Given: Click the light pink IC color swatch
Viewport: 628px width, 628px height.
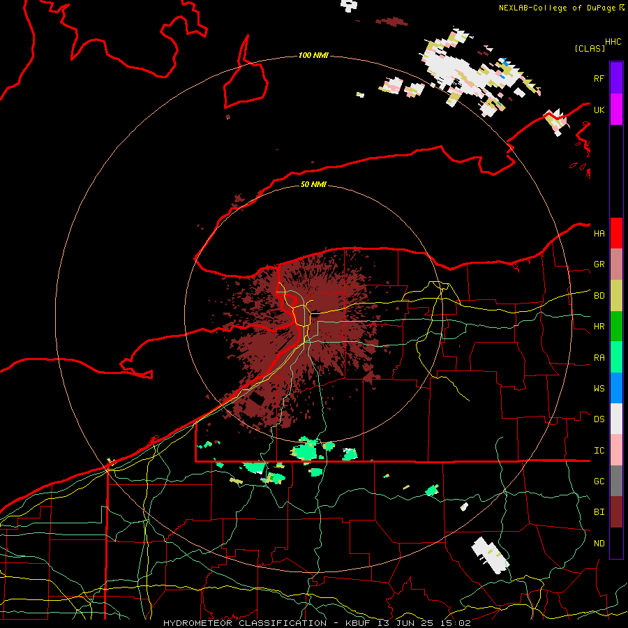Looking at the screenshot, I should pyautogui.click(x=616, y=450).
